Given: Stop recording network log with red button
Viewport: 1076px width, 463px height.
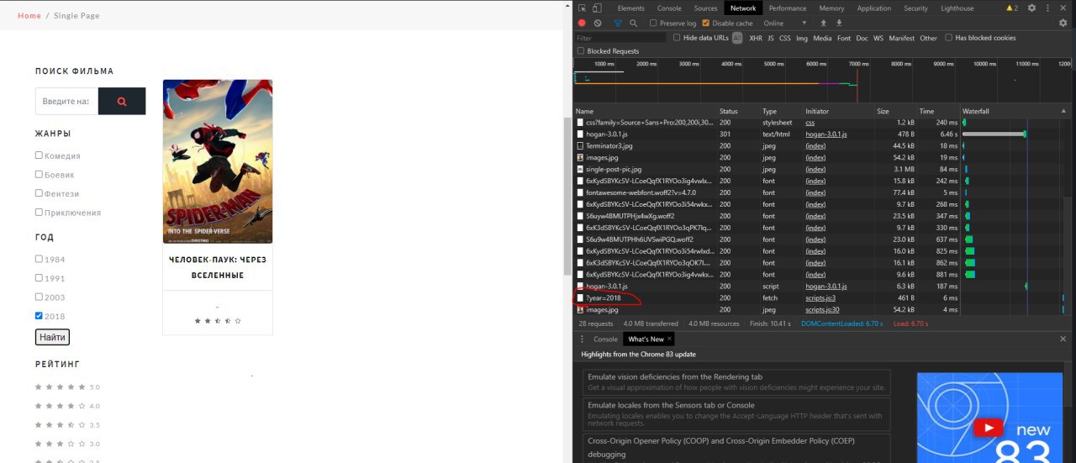Looking at the screenshot, I should (x=582, y=24).
